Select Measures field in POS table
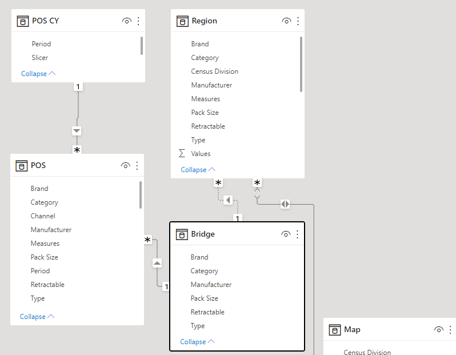 pyautogui.click(x=45, y=244)
